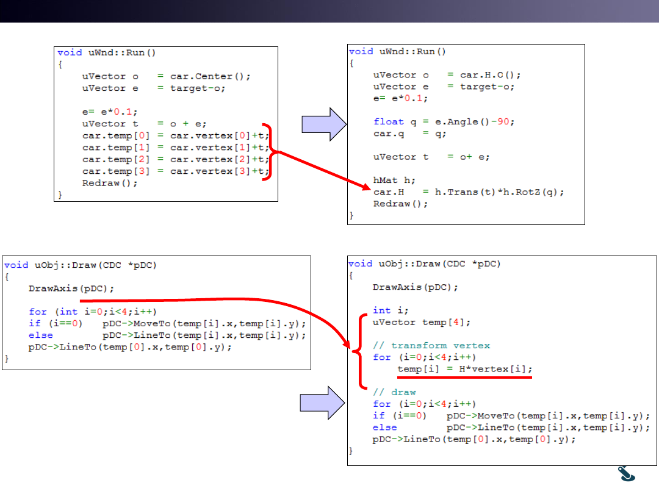Select 'uVector o = car.Center();' line

167,76
